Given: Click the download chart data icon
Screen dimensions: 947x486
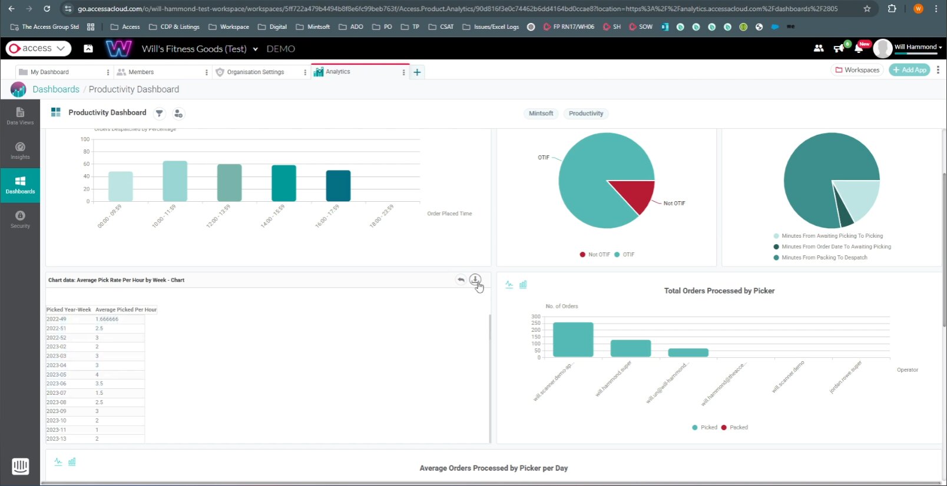Looking at the screenshot, I should tap(475, 279).
